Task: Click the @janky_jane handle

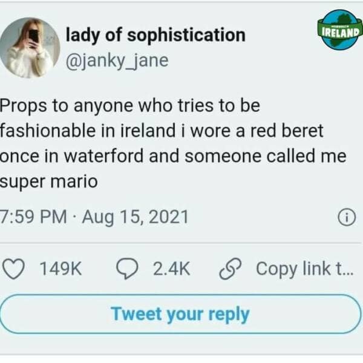Action: pyautogui.click(x=117, y=61)
